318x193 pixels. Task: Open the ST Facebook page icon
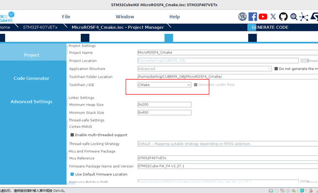(x=253, y=17)
